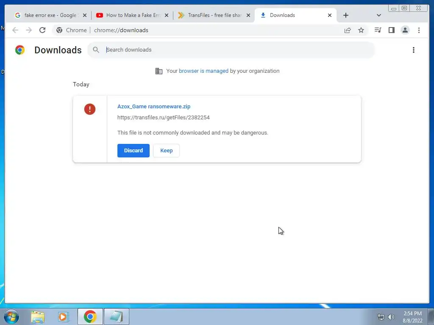Toggle the side panel icon
The height and width of the screenshot is (325, 434).
391,30
